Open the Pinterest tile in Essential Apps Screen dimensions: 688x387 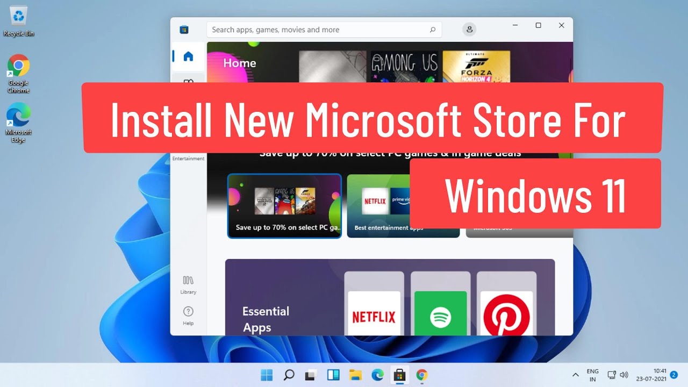coord(506,303)
